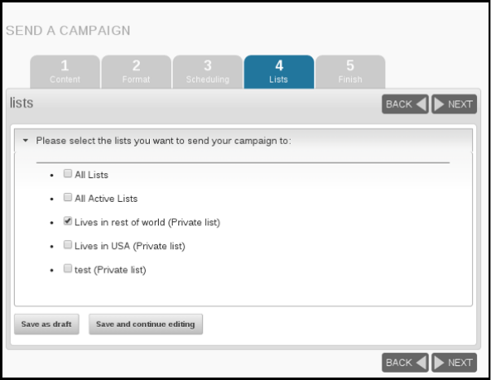This screenshot has height=380, width=491.
Task: Uncheck Lives in rest of world list
Action: [x=68, y=221]
